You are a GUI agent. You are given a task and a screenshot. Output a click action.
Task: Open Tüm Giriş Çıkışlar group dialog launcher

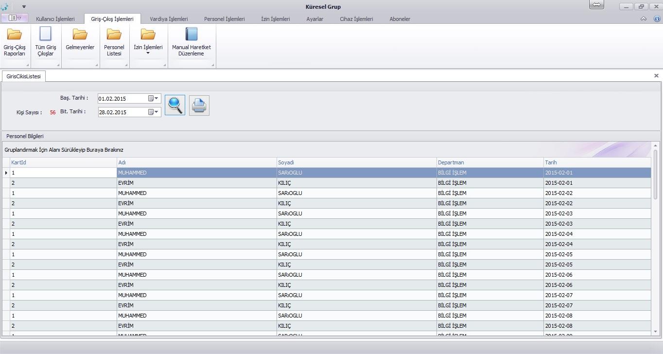click(58, 65)
